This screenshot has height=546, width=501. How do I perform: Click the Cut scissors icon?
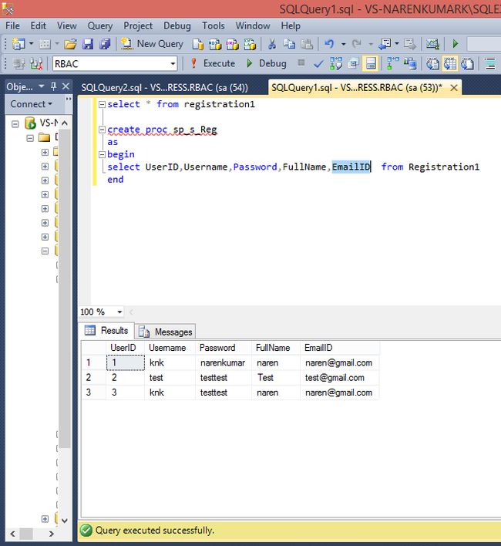point(272,44)
